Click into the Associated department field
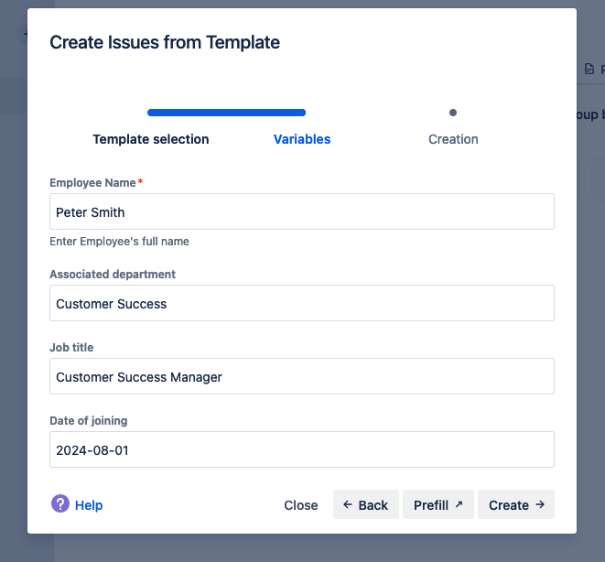605x562 pixels. click(302, 303)
